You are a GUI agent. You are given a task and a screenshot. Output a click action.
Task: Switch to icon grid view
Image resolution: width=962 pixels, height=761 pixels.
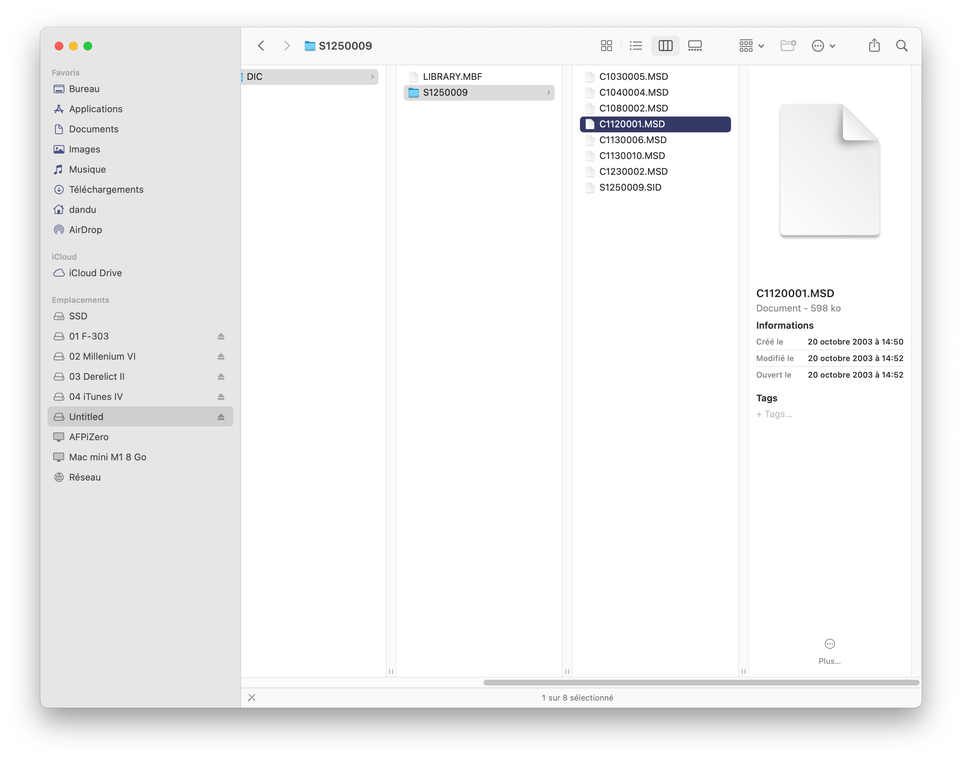[606, 45]
